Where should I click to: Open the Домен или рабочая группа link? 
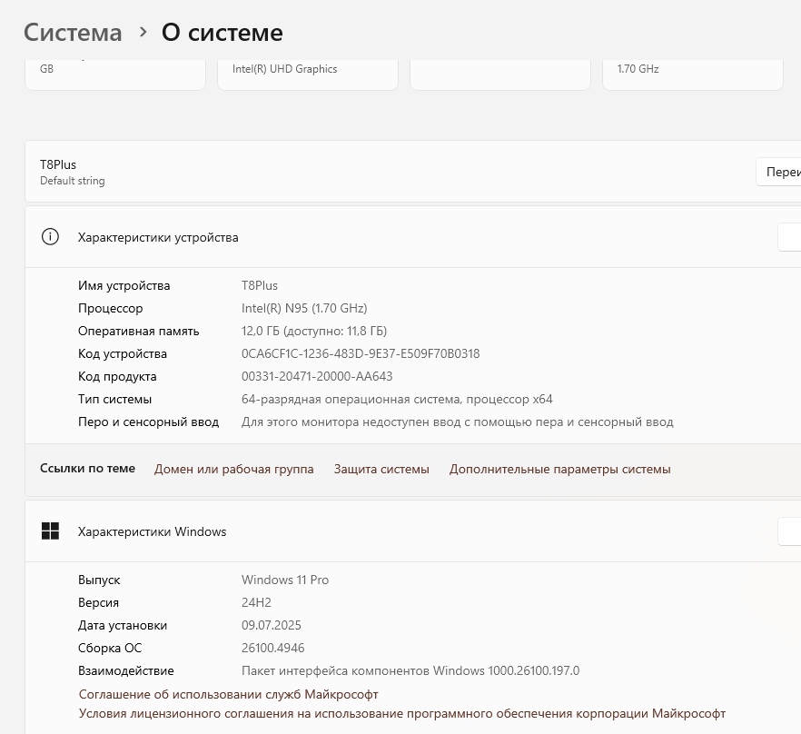coord(233,469)
